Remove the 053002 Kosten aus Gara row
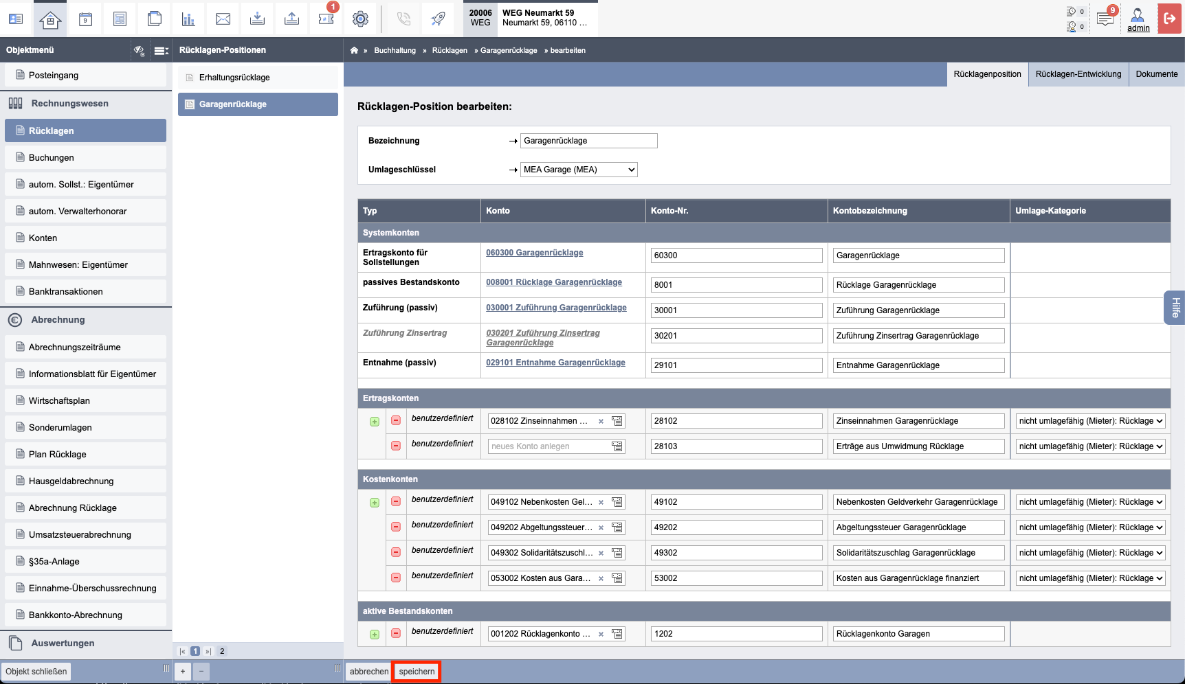 (396, 578)
